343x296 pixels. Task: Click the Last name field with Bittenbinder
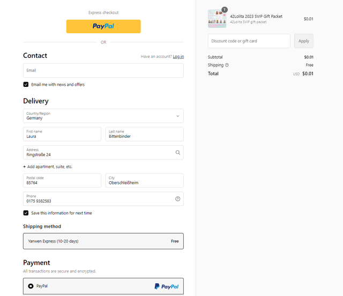click(144, 134)
